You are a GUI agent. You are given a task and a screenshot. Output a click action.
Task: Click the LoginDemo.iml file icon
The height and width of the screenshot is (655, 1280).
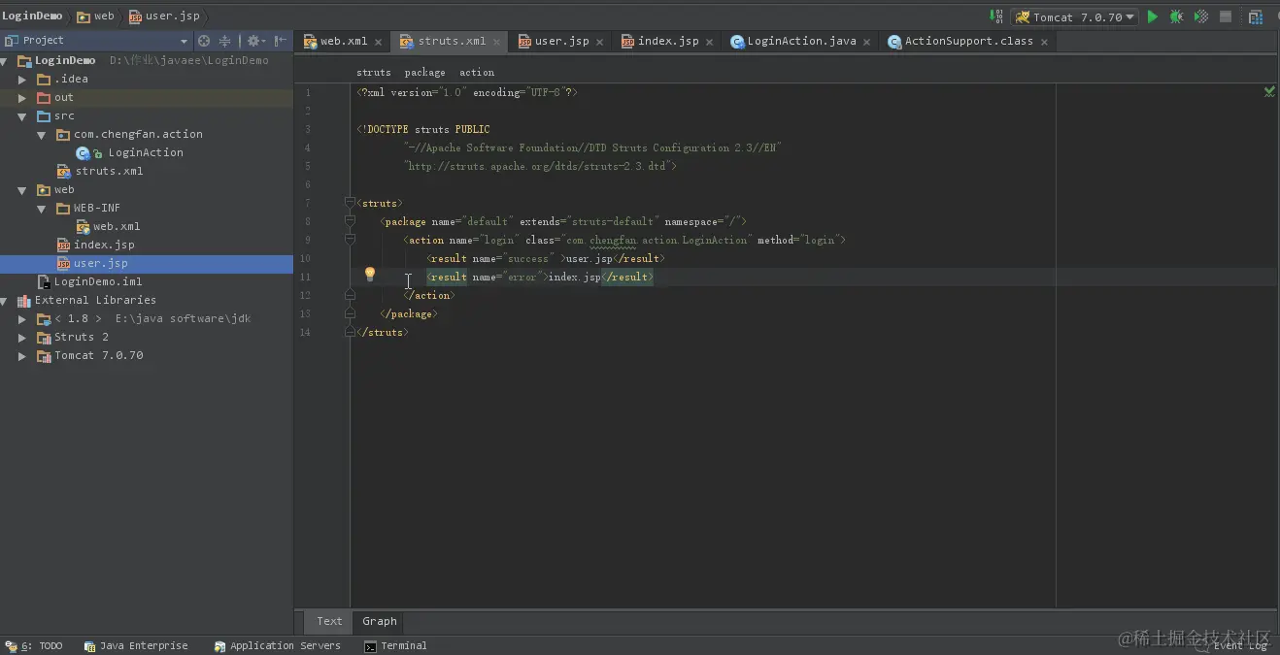click(x=44, y=282)
